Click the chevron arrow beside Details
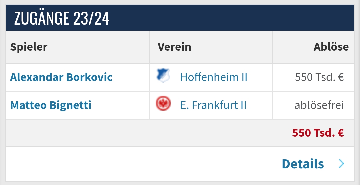360x185 pixels. click(x=342, y=164)
